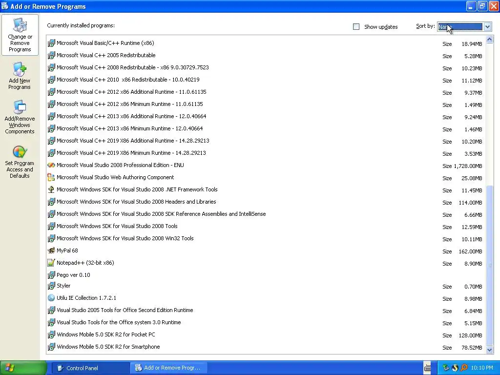This screenshot has height=375, width=500.
Task: Open Change or Remove Programs panel
Action: point(20,35)
